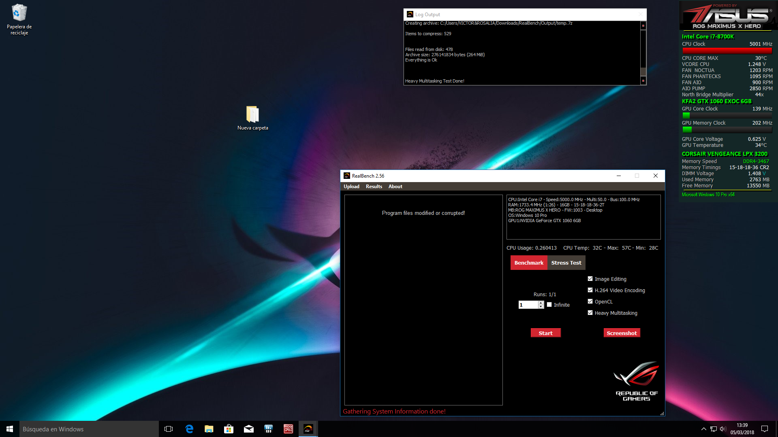778x437 pixels.
Task: Increase run count with up arrow
Action: (x=541, y=303)
